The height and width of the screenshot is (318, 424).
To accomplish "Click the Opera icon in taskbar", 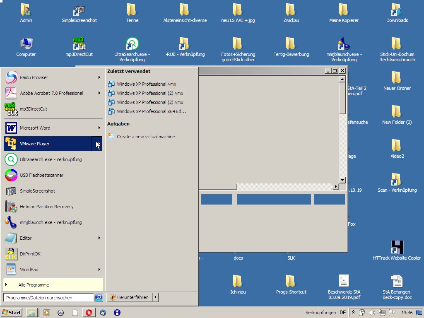I will 89,313.
